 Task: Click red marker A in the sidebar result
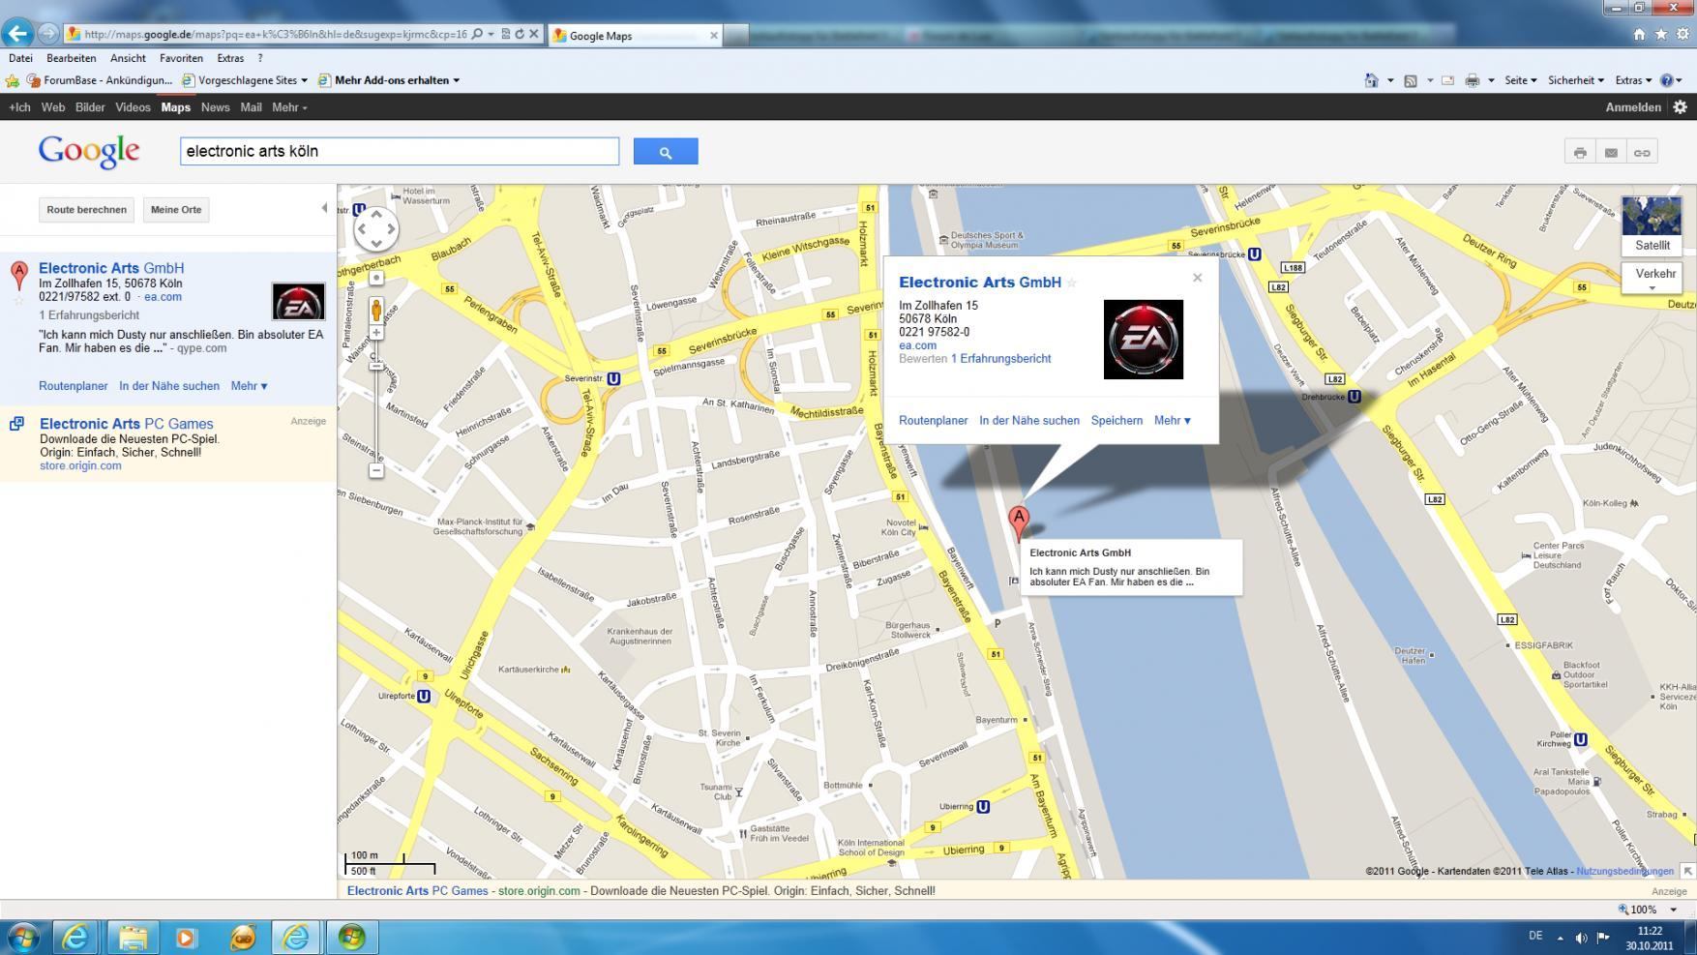(18, 276)
